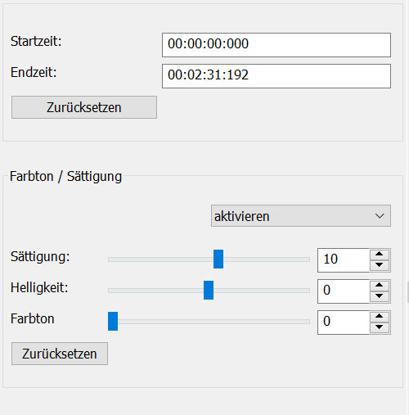
Task: Click the Helligkeit slider handle
Action: point(209,290)
